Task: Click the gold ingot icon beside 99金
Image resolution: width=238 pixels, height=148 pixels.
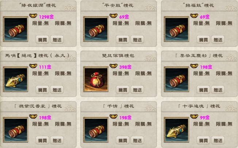Action: (x=194, y=116)
